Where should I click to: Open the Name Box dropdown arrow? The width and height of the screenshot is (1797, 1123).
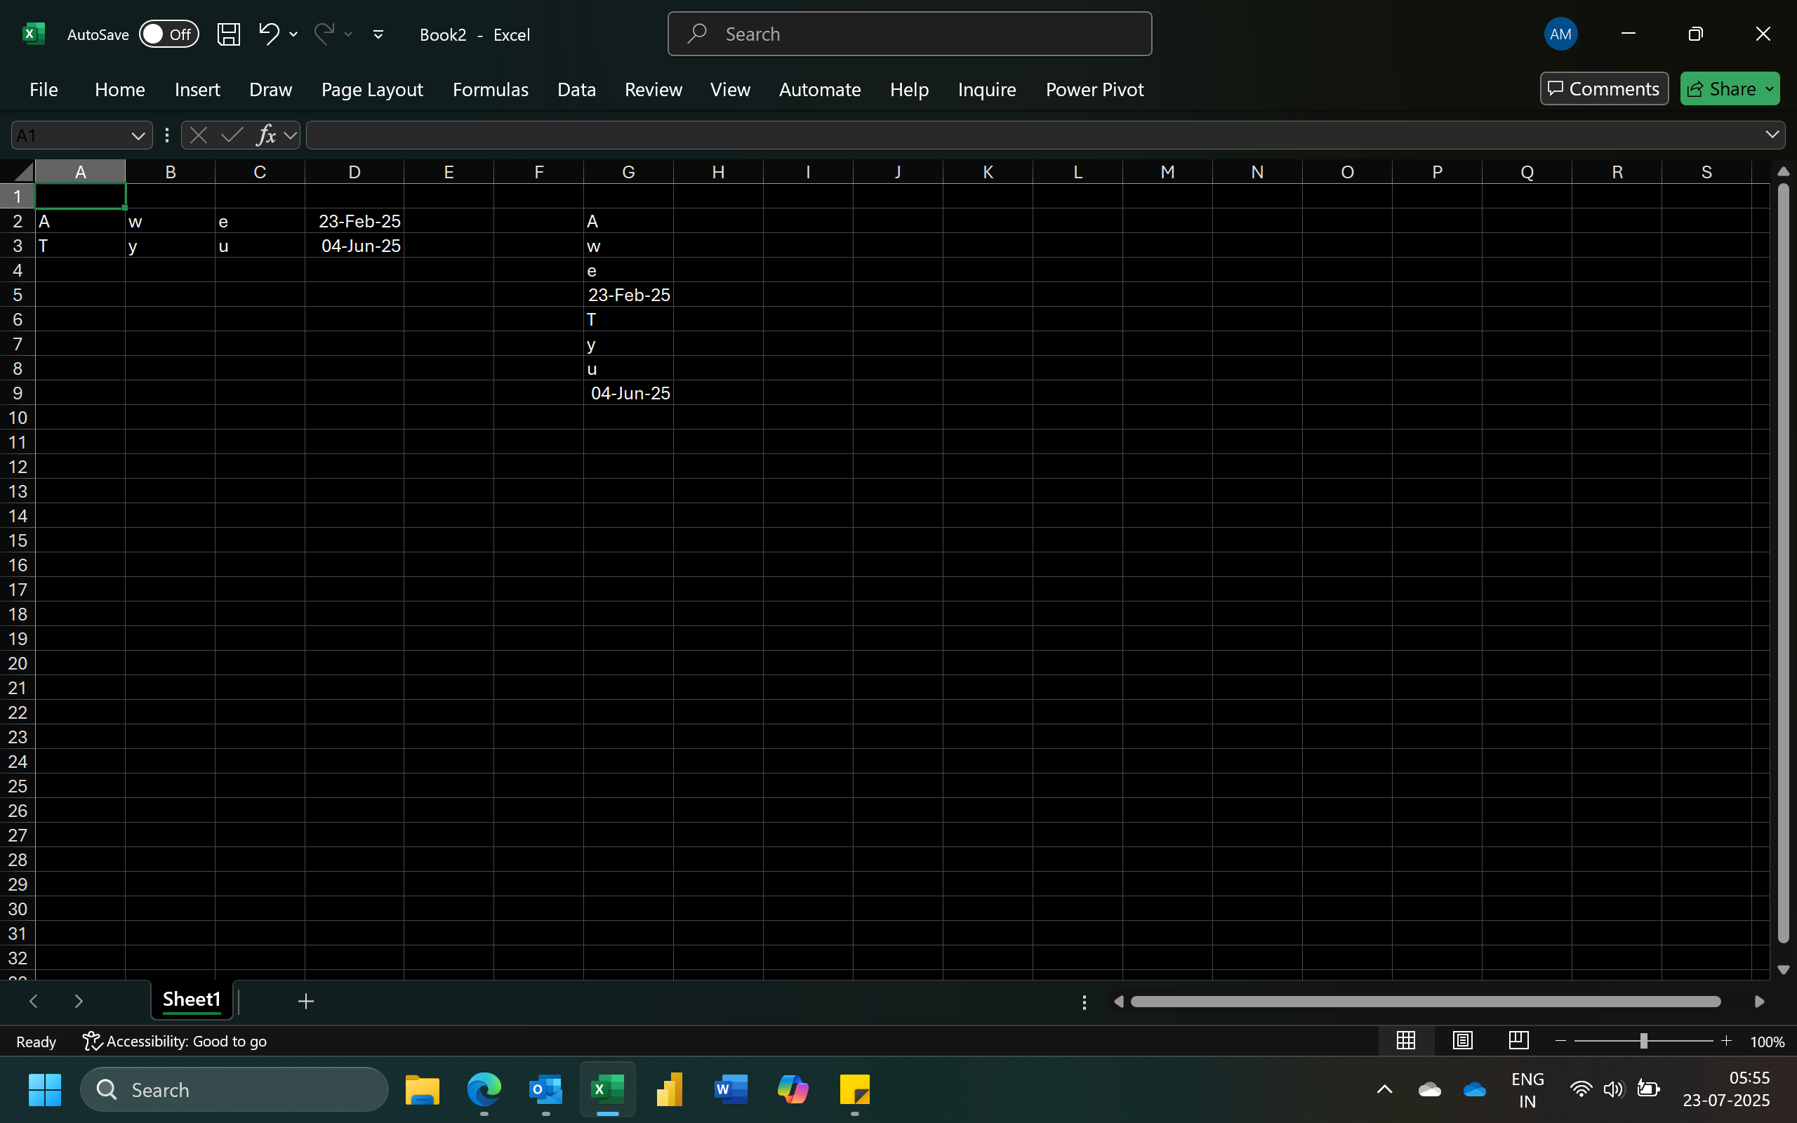pyautogui.click(x=138, y=136)
